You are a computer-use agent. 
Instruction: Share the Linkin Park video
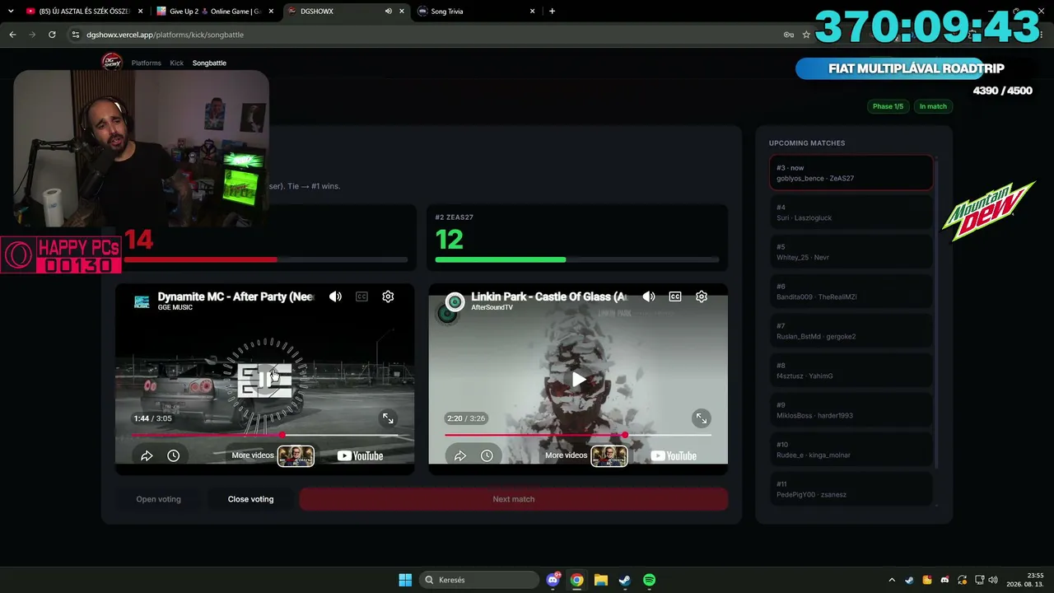click(x=460, y=455)
